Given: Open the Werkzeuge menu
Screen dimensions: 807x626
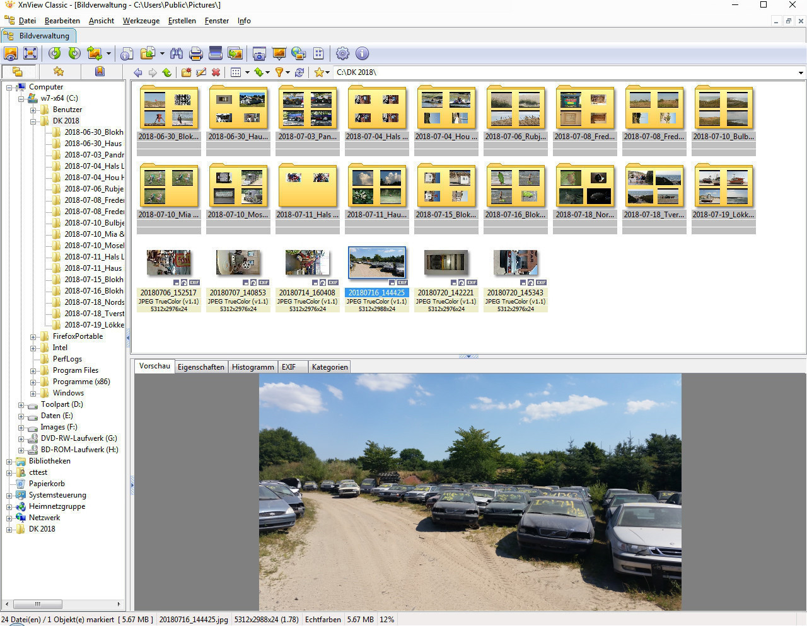Looking at the screenshot, I should (x=141, y=21).
